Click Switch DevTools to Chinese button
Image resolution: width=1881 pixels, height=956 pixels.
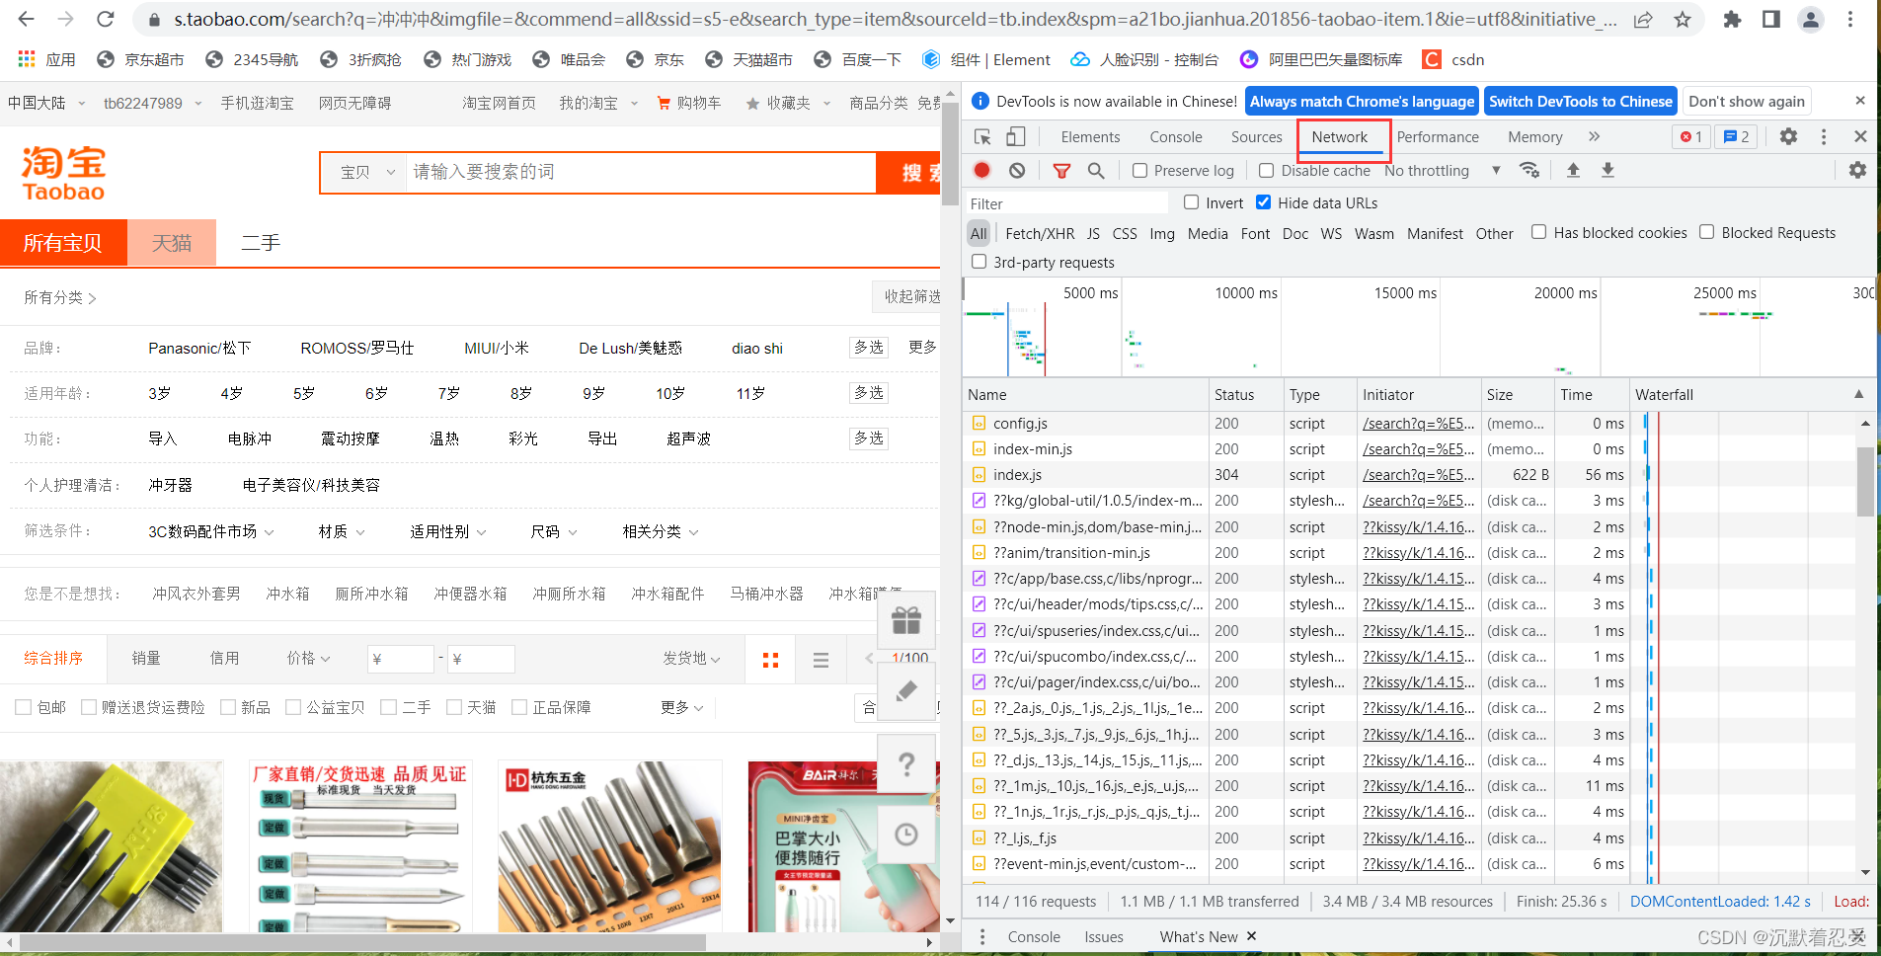1581,101
